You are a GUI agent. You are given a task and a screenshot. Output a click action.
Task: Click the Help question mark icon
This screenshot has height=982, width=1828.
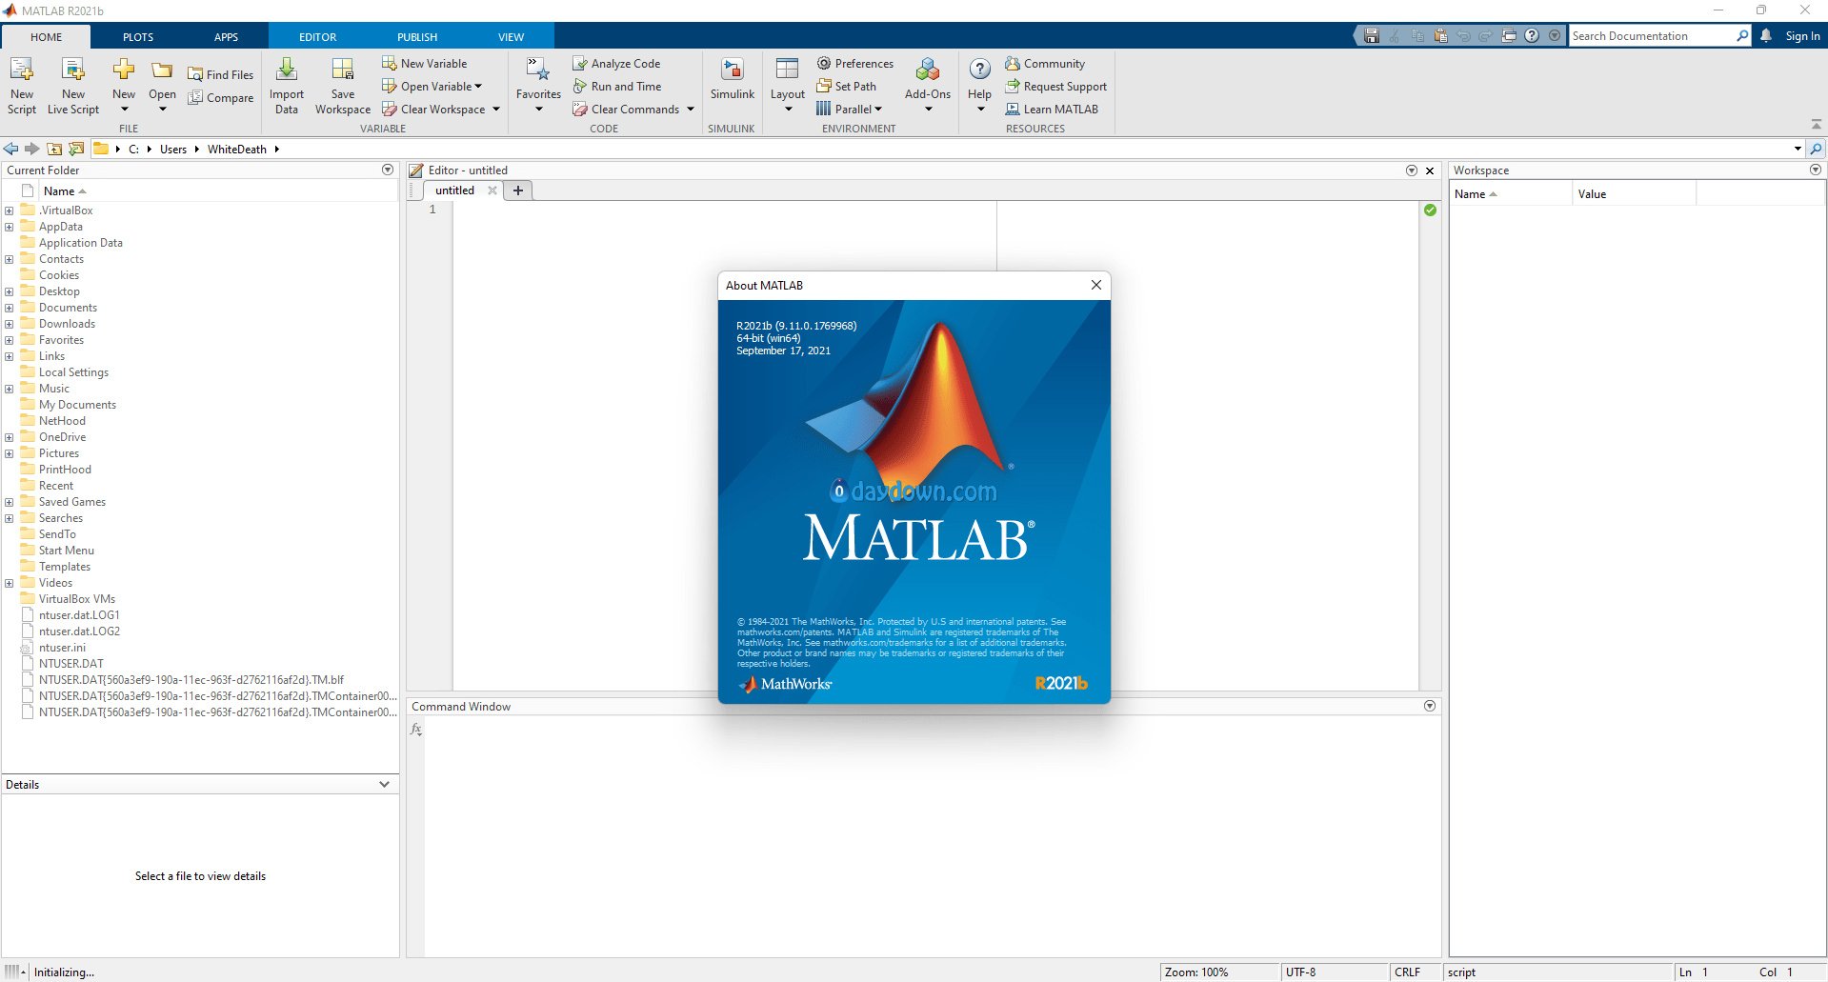coord(979,69)
